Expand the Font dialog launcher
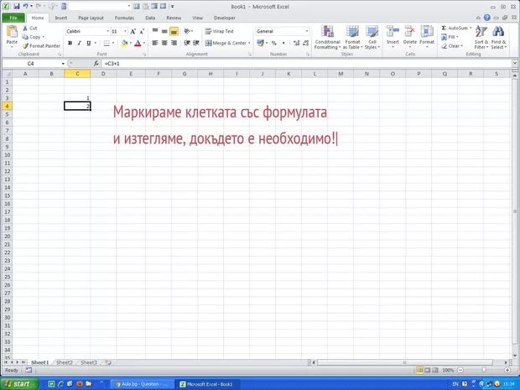 click(x=144, y=55)
